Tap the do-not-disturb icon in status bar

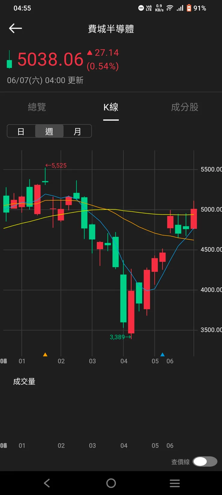pyautogui.click(x=141, y=8)
